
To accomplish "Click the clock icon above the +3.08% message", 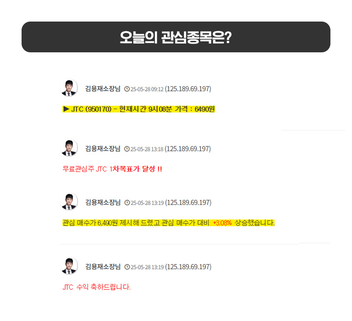I will 127,203.
